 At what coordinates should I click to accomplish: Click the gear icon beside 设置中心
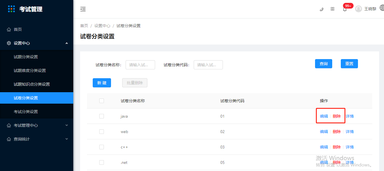click(9, 43)
